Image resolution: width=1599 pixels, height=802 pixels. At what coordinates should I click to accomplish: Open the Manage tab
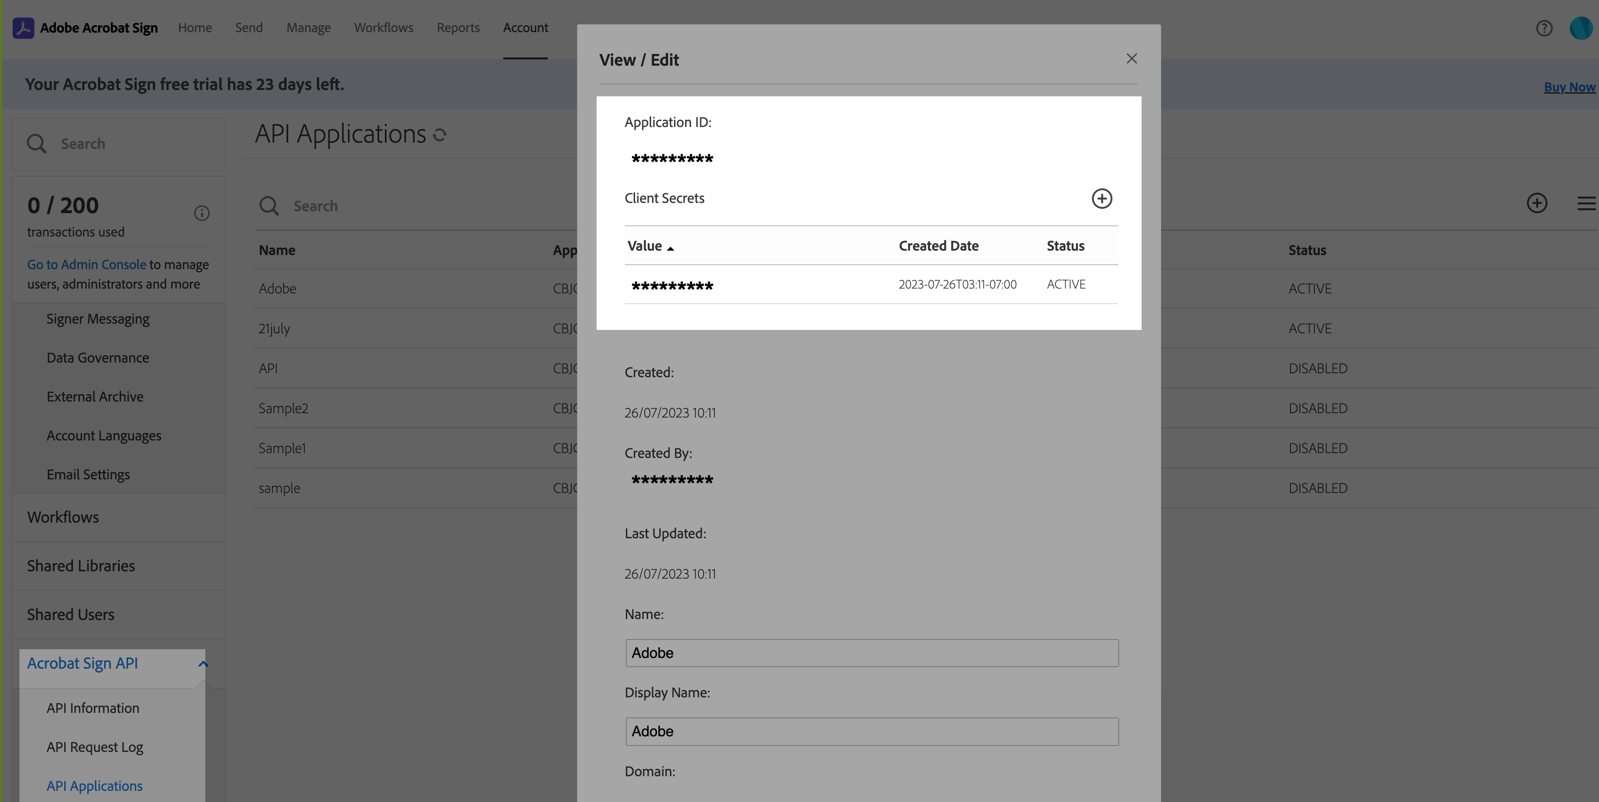(309, 28)
